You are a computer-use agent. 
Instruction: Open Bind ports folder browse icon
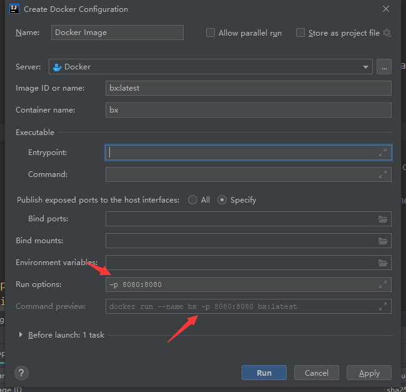coord(383,219)
